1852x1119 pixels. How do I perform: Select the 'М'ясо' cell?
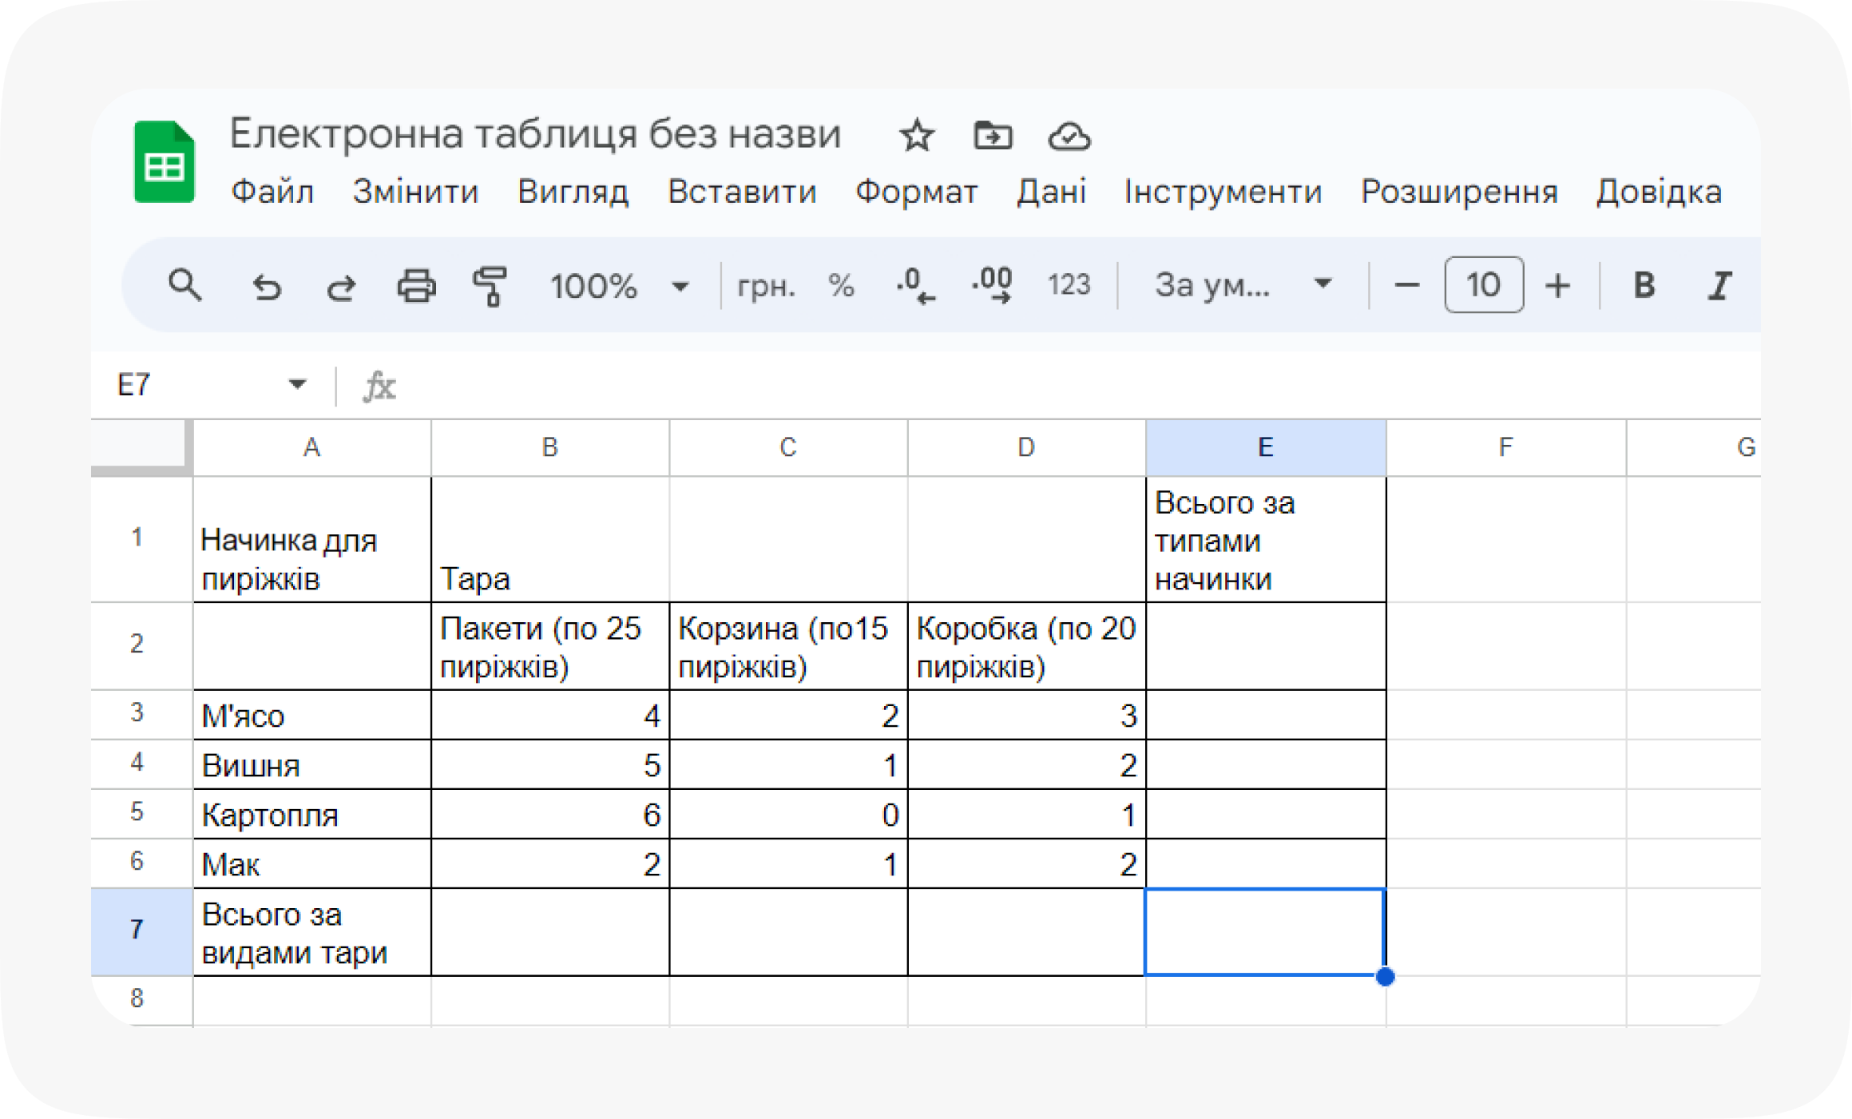[x=311, y=716]
